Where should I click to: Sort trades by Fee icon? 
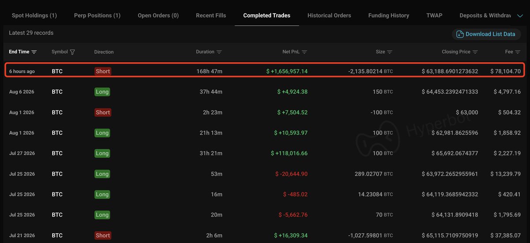[518, 52]
